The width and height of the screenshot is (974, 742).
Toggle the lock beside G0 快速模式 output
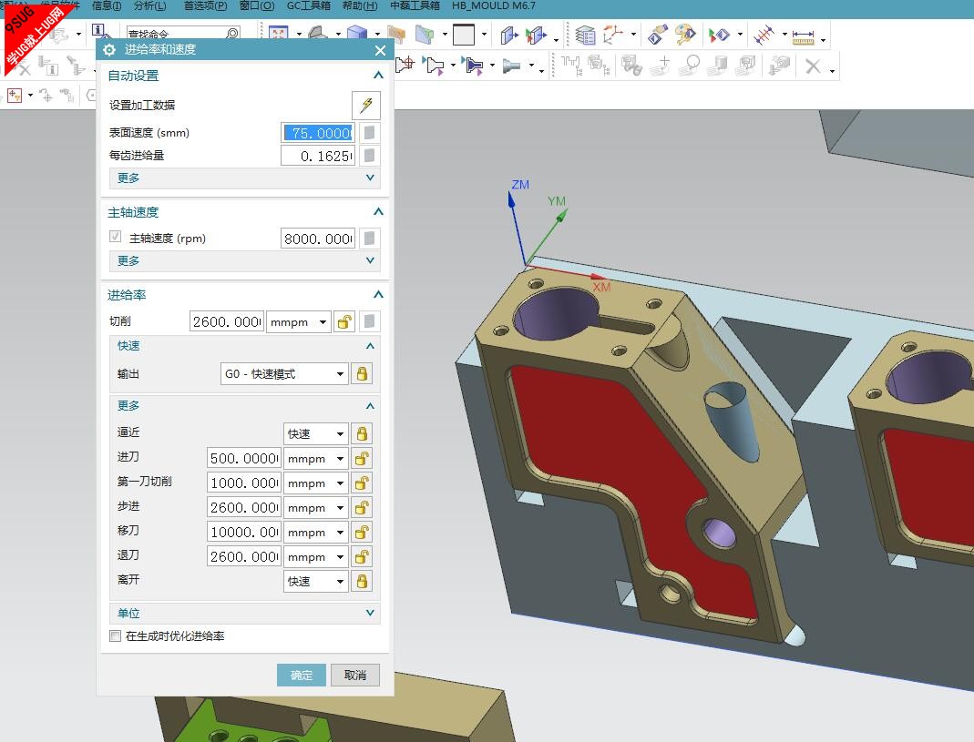(362, 374)
